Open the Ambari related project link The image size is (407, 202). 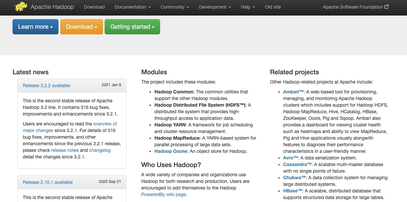coord(293,92)
